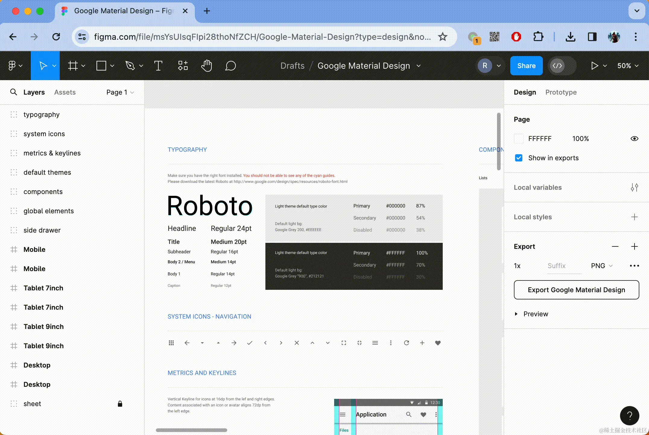Bookmark page with star icon

coord(443,37)
